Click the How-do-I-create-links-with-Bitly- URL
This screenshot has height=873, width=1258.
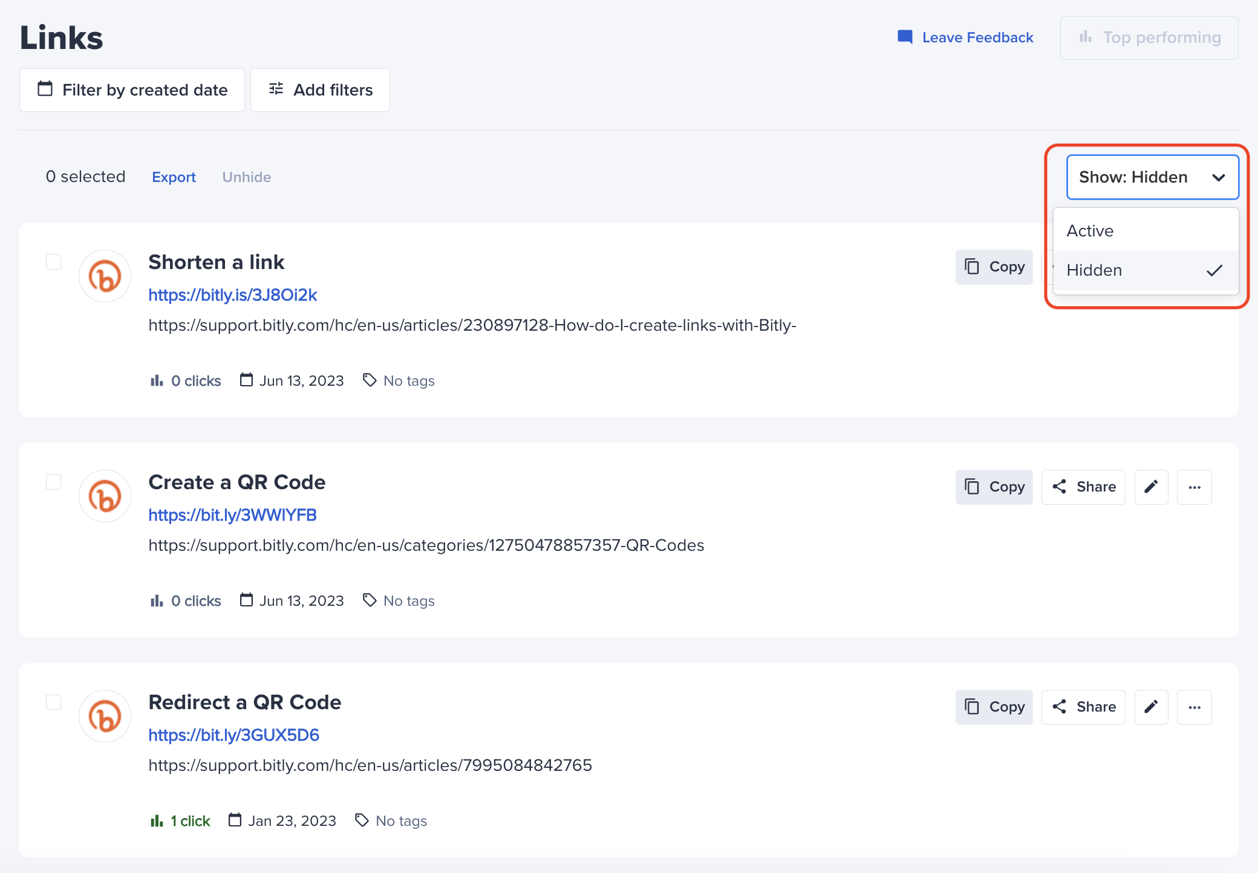[x=472, y=325]
